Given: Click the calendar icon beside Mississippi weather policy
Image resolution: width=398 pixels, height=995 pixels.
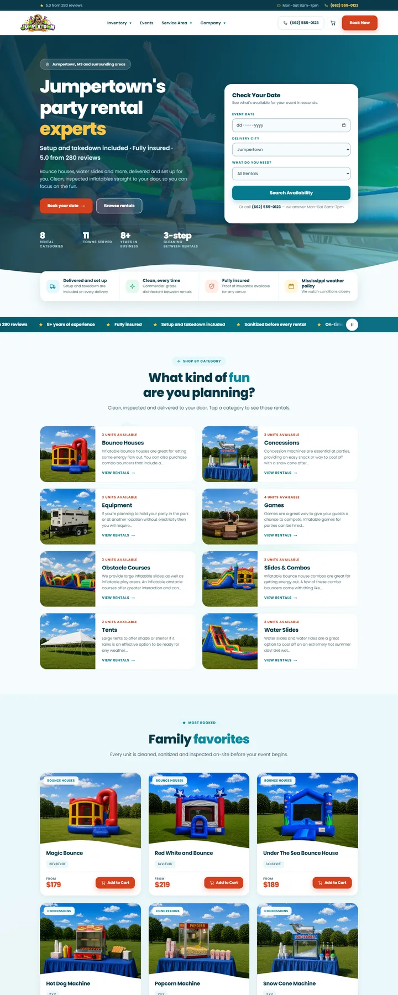Looking at the screenshot, I should click(x=291, y=286).
